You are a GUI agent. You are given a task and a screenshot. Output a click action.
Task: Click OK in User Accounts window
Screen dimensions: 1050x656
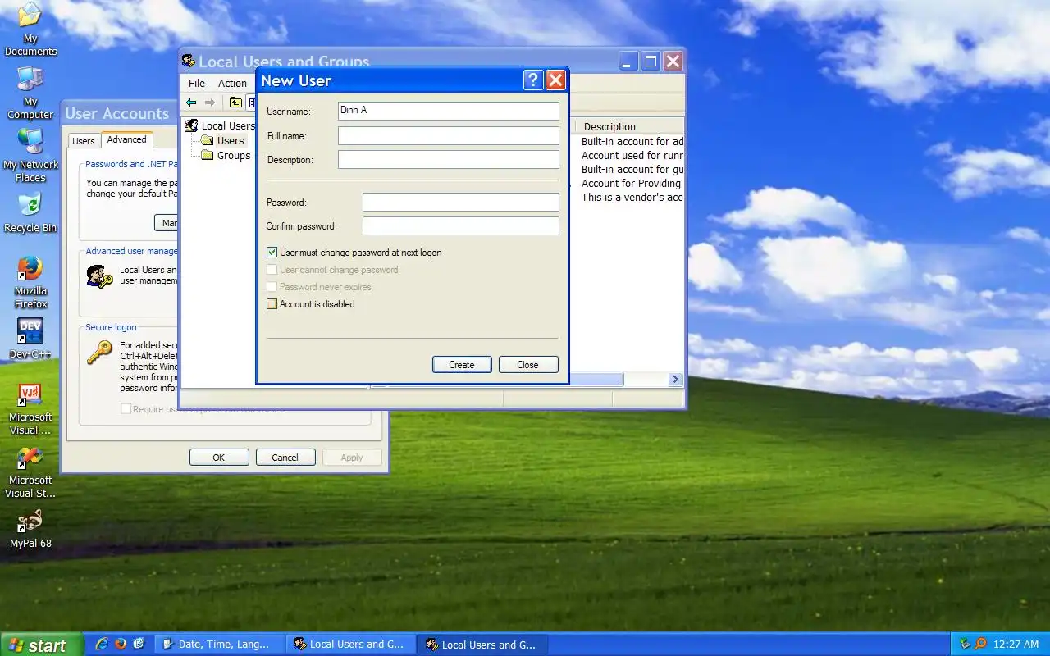coord(219,458)
